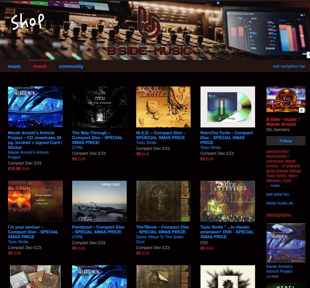Click Toxic Smile artist under M.A.D.
The width and height of the screenshot is (310, 288).
point(146,143)
